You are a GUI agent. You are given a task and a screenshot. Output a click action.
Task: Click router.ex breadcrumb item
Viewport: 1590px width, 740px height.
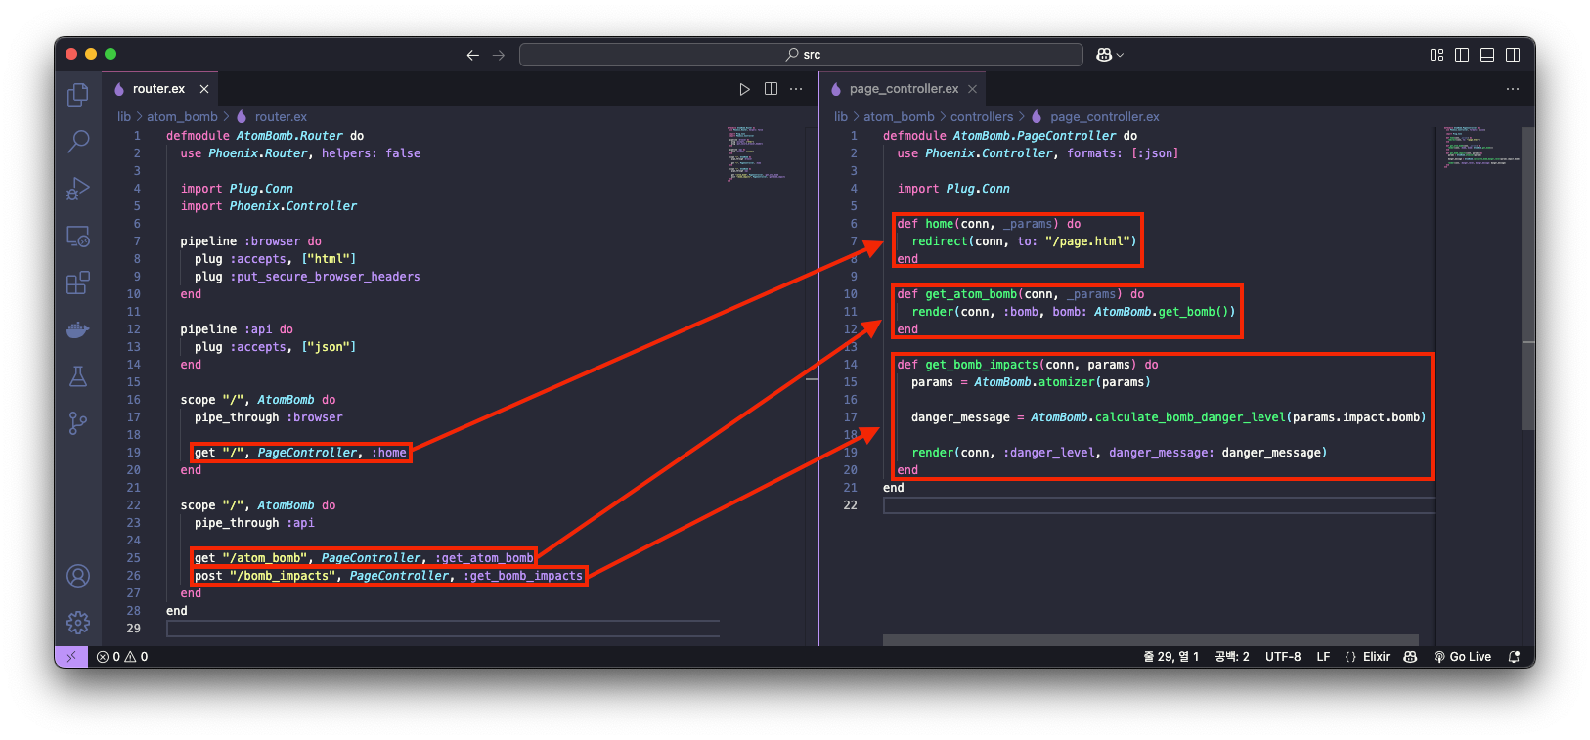point(281,116)
